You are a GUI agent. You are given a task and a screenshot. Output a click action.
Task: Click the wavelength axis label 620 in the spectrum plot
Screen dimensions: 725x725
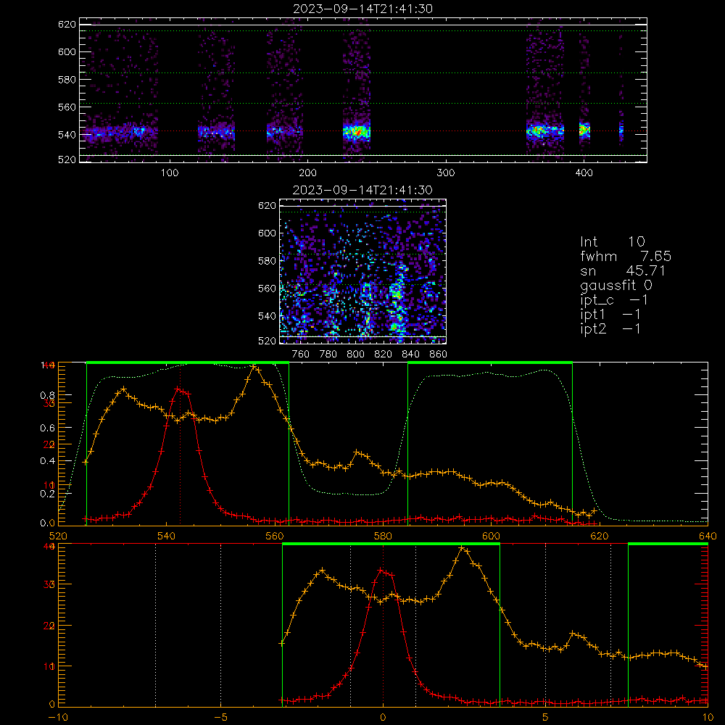(x=600, y=536)
